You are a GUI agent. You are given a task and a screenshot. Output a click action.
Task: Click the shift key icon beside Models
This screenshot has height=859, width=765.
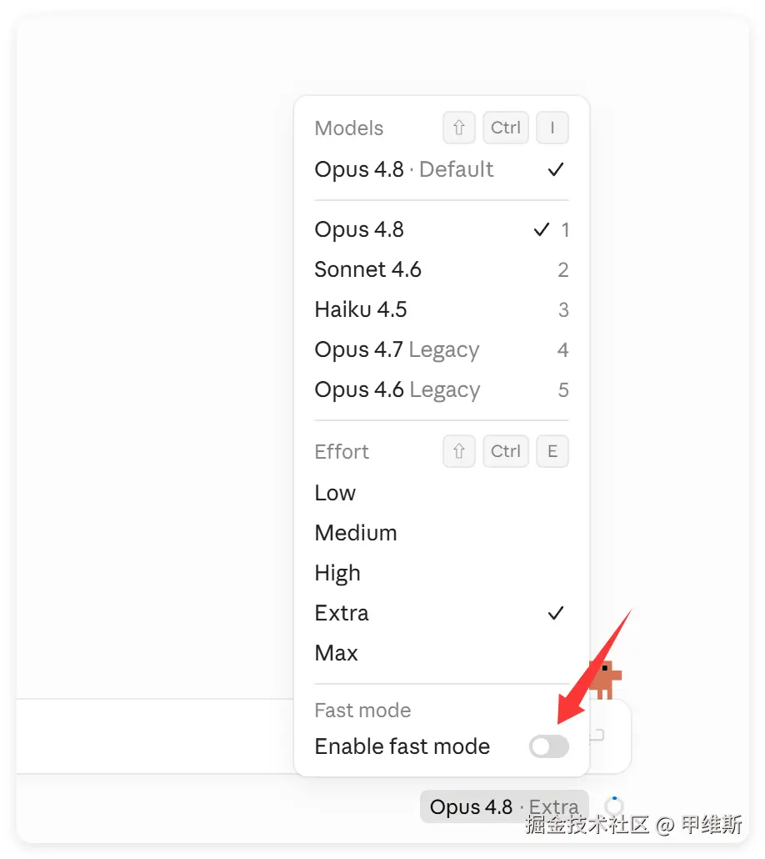click(459, 128)
